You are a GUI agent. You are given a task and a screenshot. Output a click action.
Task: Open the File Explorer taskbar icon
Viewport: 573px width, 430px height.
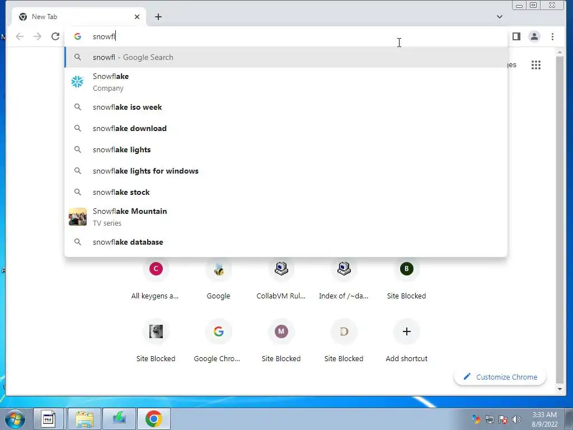(x=84, y=419)
